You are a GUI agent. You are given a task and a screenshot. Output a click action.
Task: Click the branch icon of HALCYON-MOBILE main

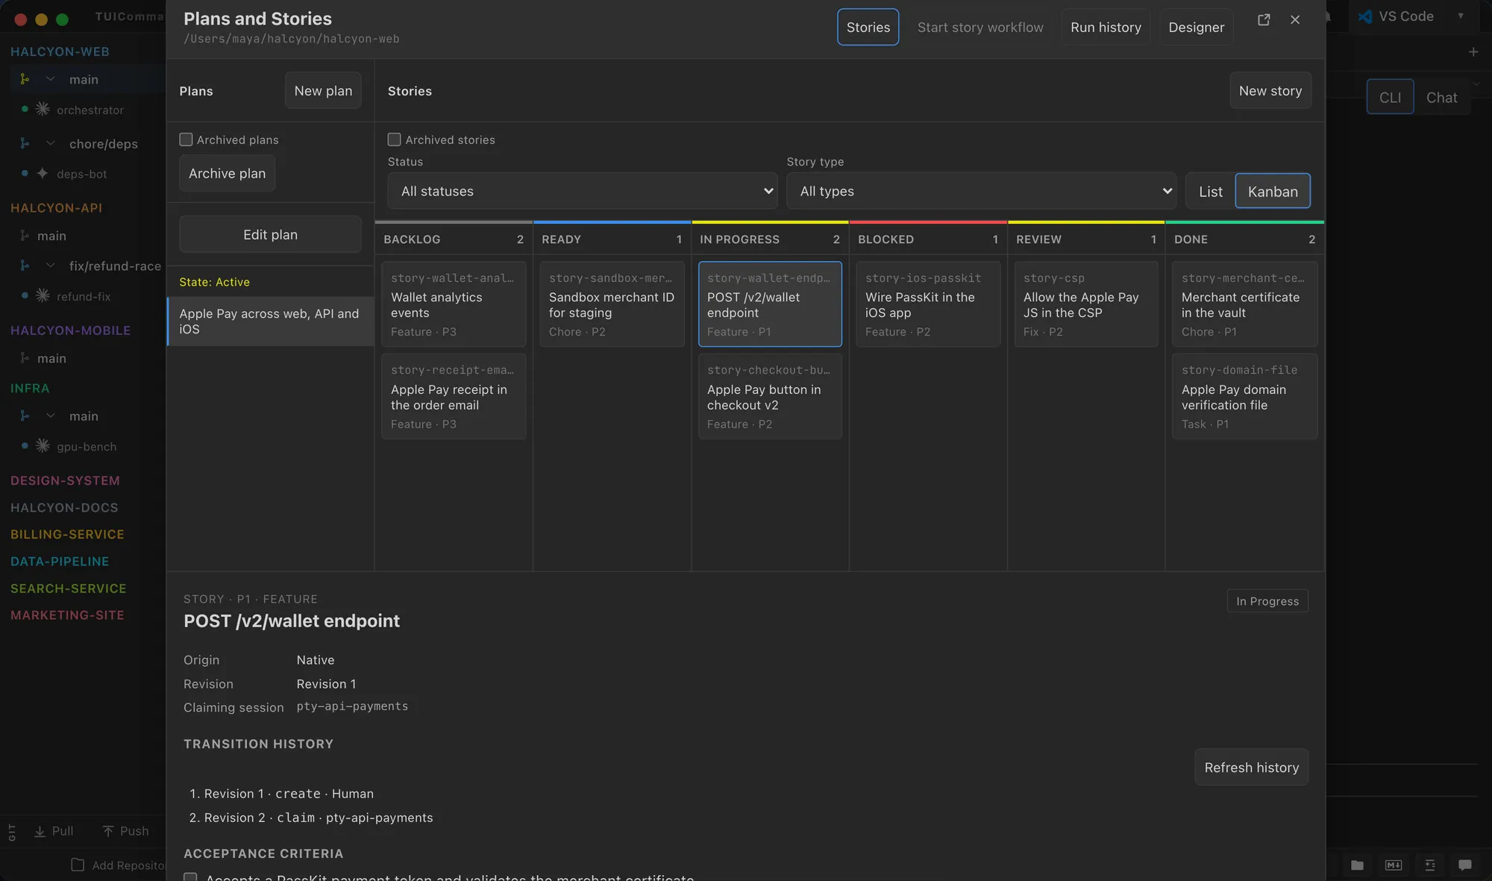click(25, 358)
